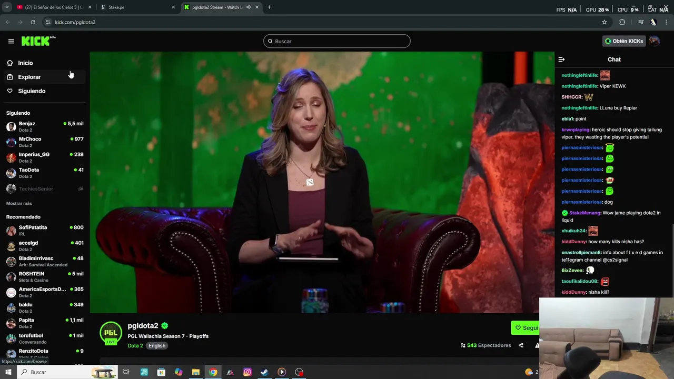Open Steam from taskbar
The image size is (674, 379).
[x=264, y=372]
